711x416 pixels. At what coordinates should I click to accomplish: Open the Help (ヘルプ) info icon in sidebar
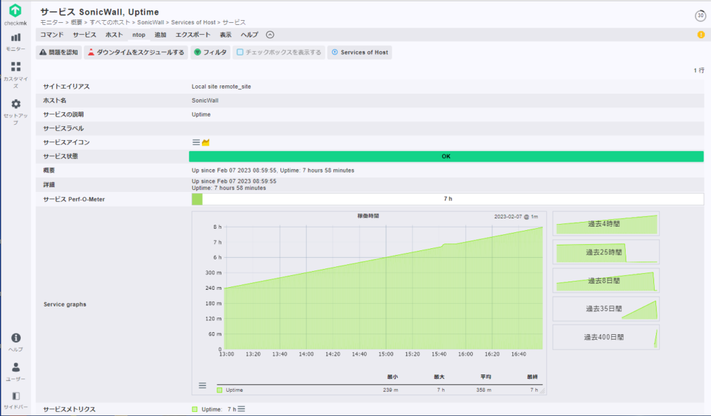(x=15, y=338)
